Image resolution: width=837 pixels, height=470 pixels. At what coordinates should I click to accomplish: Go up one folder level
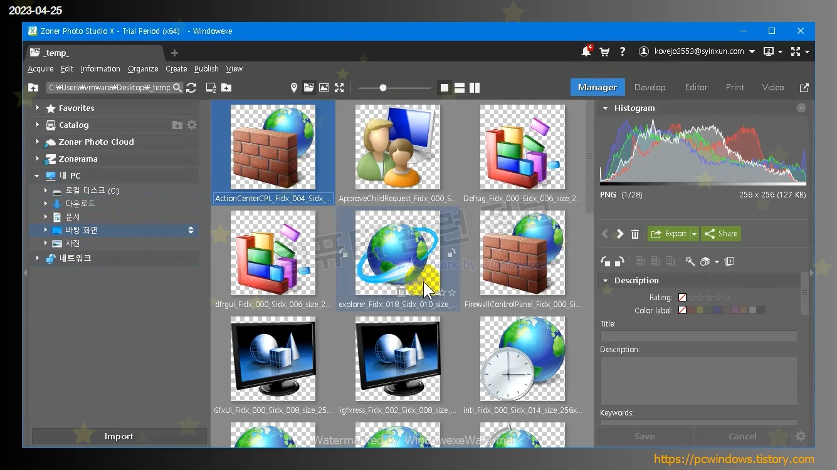point(34,88)
